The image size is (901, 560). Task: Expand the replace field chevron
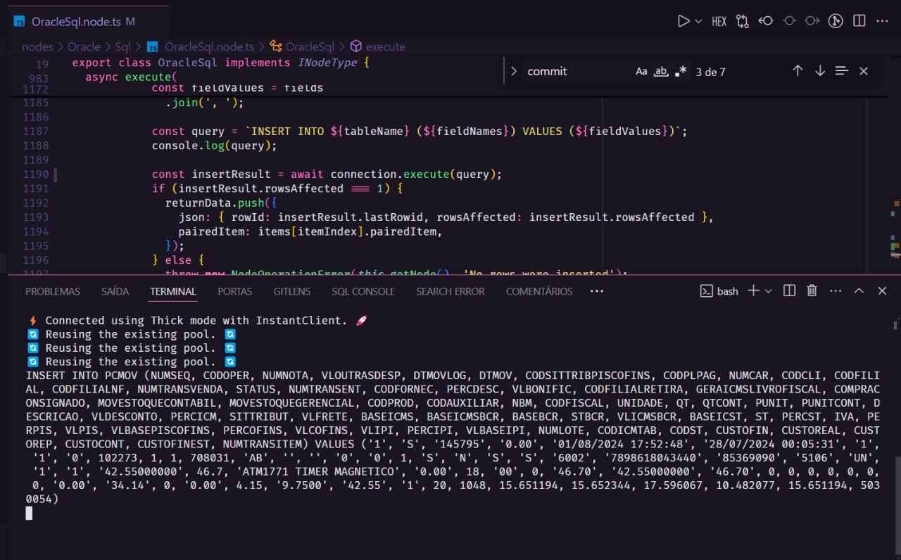pos(513,71)
